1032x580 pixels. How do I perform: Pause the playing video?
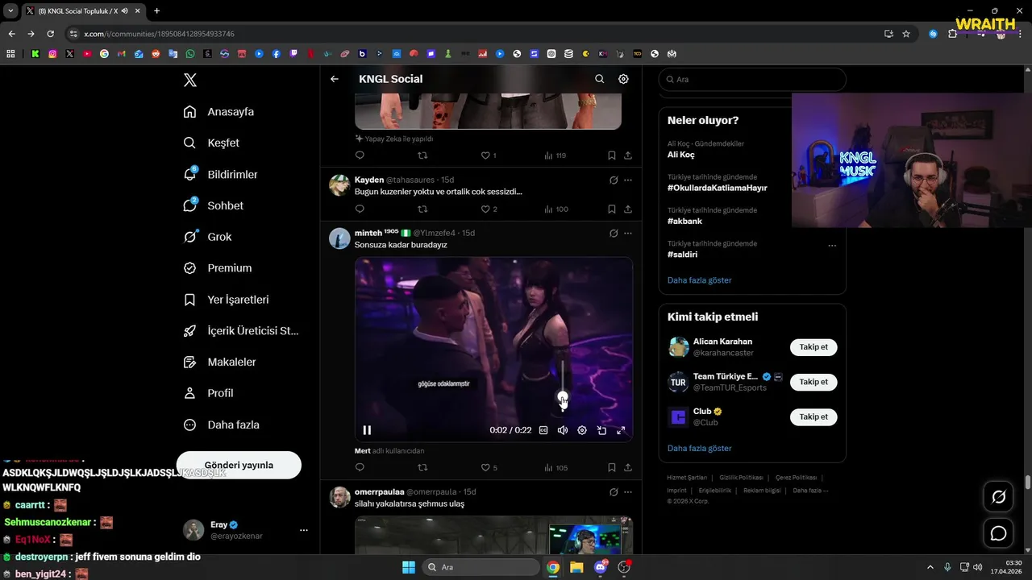pyautogui.click(x=367, y=430)
